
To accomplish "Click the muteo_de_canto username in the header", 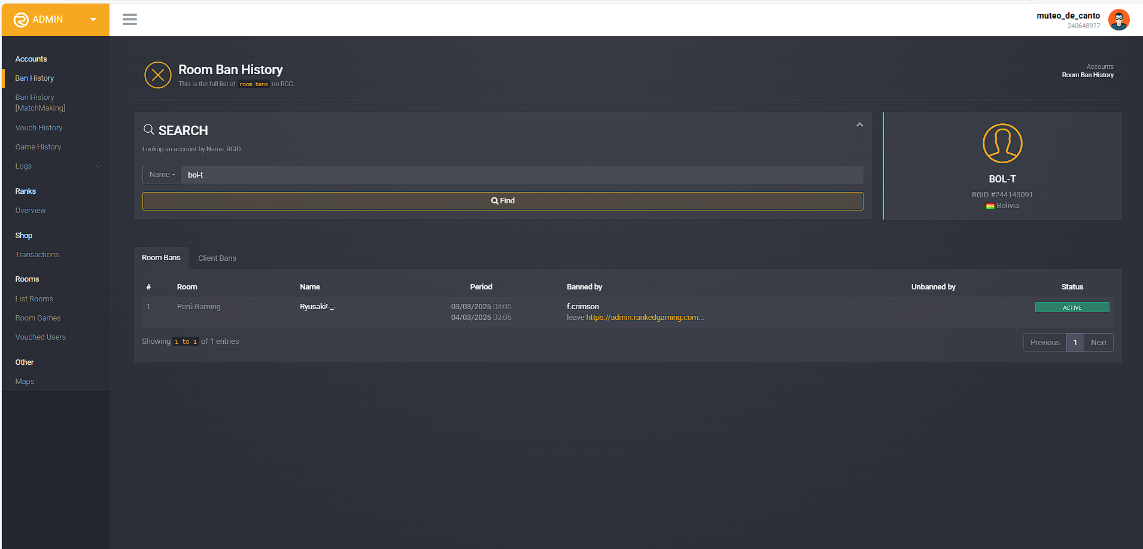I will [x=1068, y=16].
